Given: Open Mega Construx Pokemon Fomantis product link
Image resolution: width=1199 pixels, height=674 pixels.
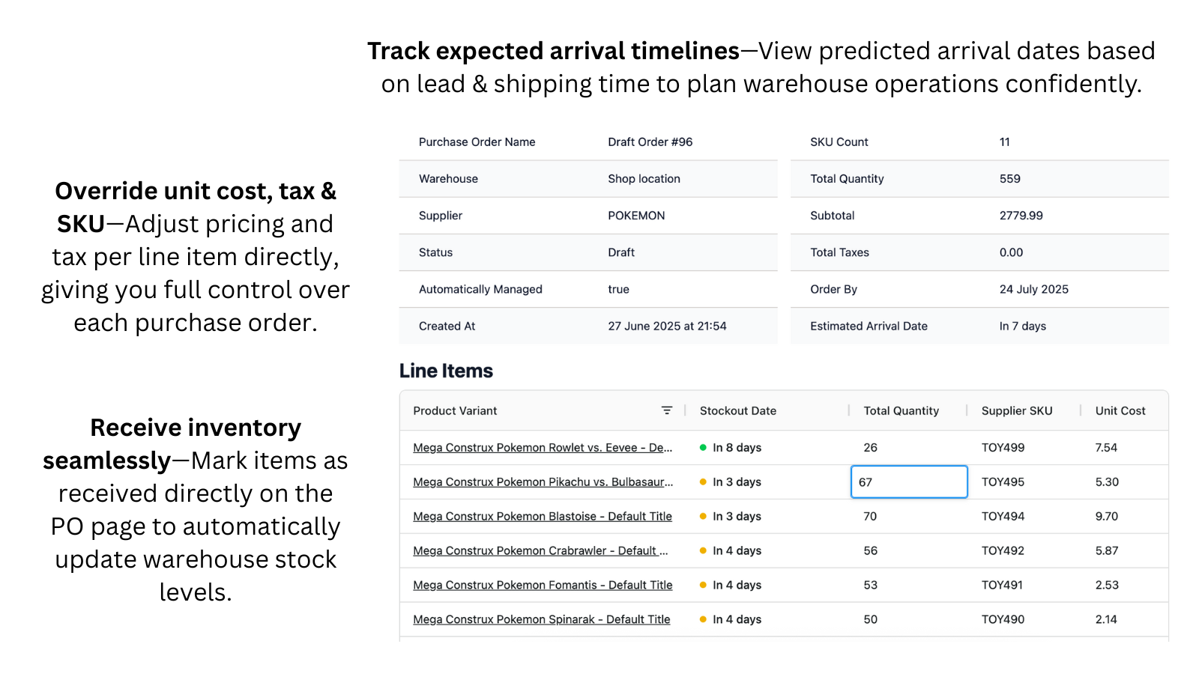Looking at the screenshot, I should [543, 586].
